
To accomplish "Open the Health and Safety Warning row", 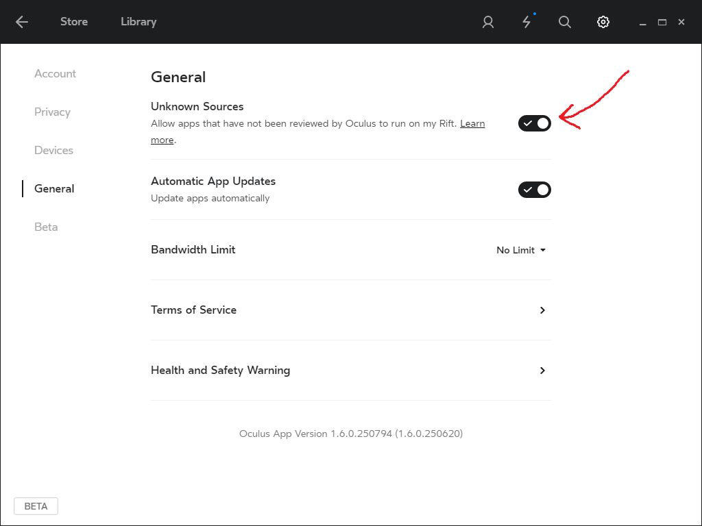I will [350, 371].
